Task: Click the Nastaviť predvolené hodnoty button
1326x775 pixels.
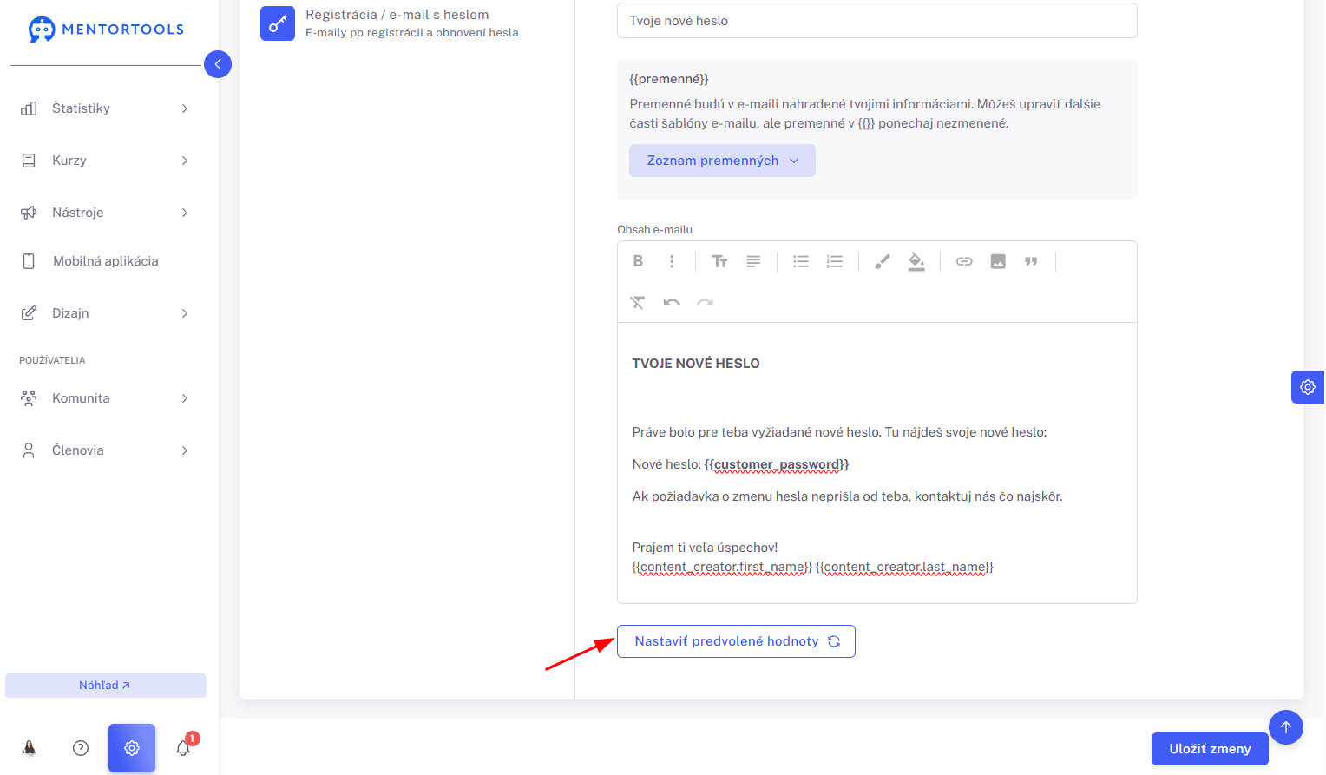Action: tap(736, 641)
